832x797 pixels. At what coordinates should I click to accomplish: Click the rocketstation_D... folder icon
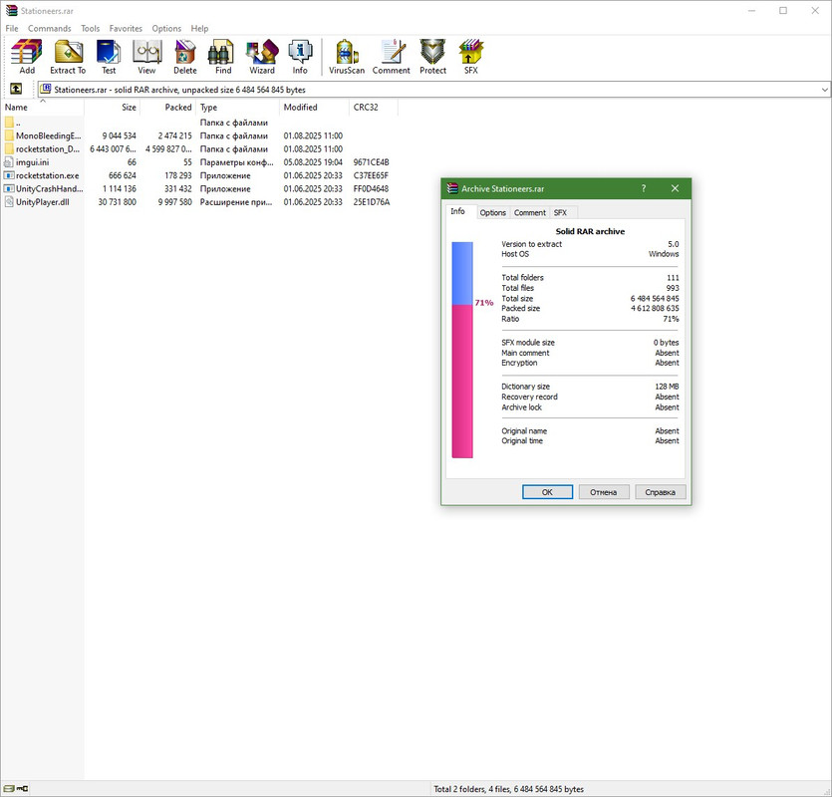9,149
